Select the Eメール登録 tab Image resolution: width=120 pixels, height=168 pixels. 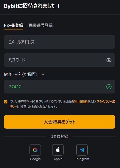(13, 25)
